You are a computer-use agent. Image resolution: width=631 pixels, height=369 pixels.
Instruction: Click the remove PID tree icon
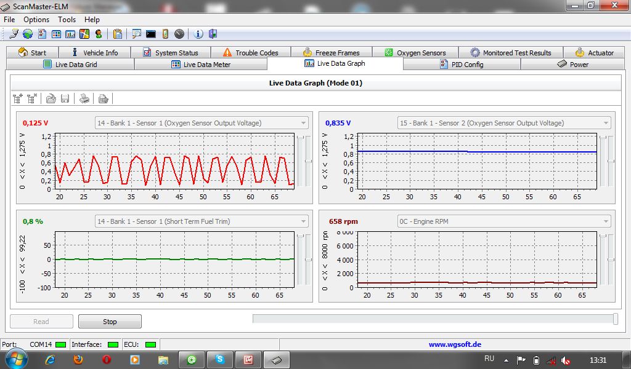[32, 98]
